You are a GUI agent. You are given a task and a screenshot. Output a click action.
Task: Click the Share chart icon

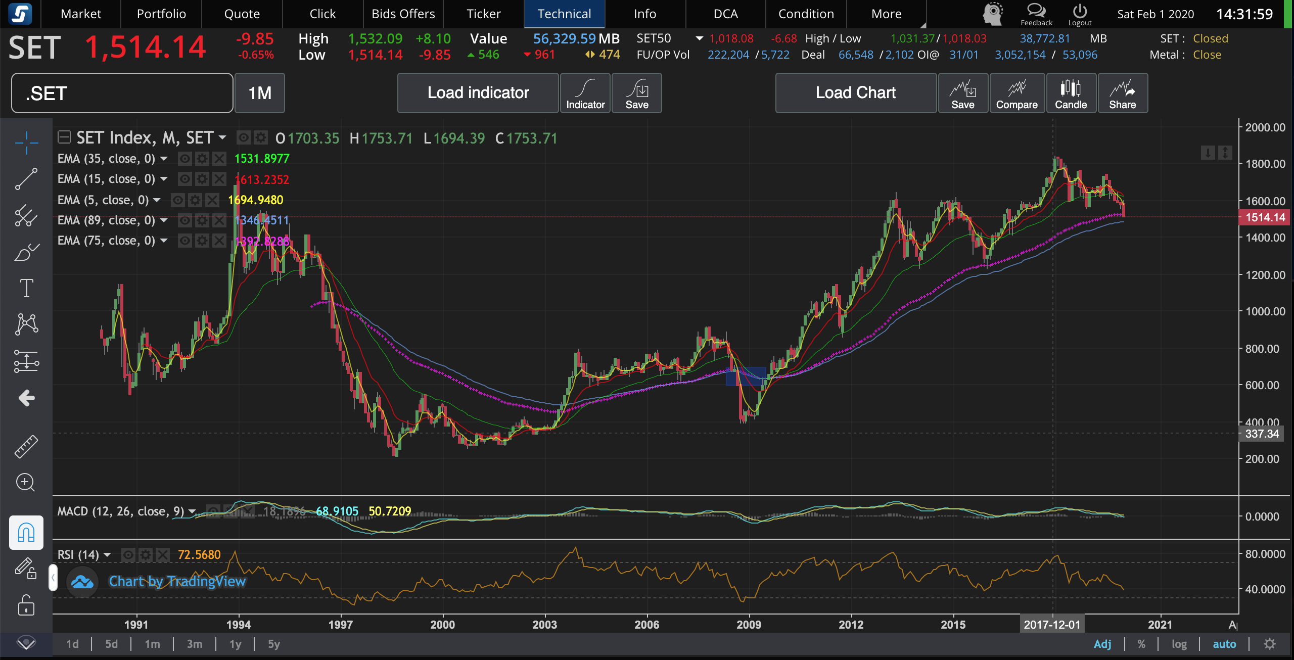[x=1122, y=93]
